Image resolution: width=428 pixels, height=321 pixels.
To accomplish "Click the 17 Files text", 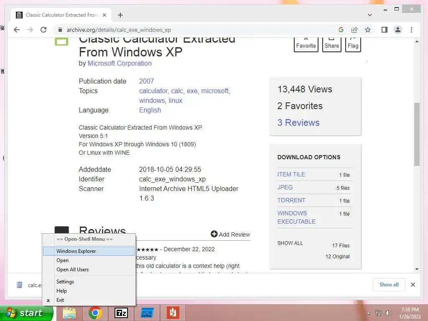I will coord(341,246).
